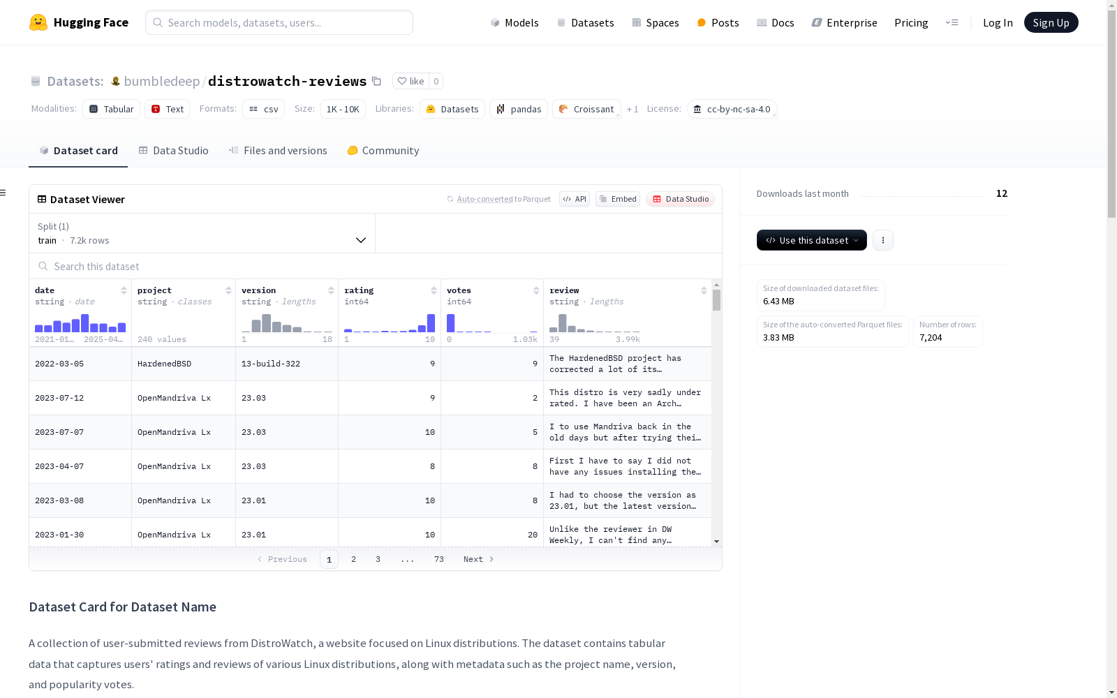Click the Hugging Face logo
Viewport: 1117px width, 698px height.
tap(79, 22)
